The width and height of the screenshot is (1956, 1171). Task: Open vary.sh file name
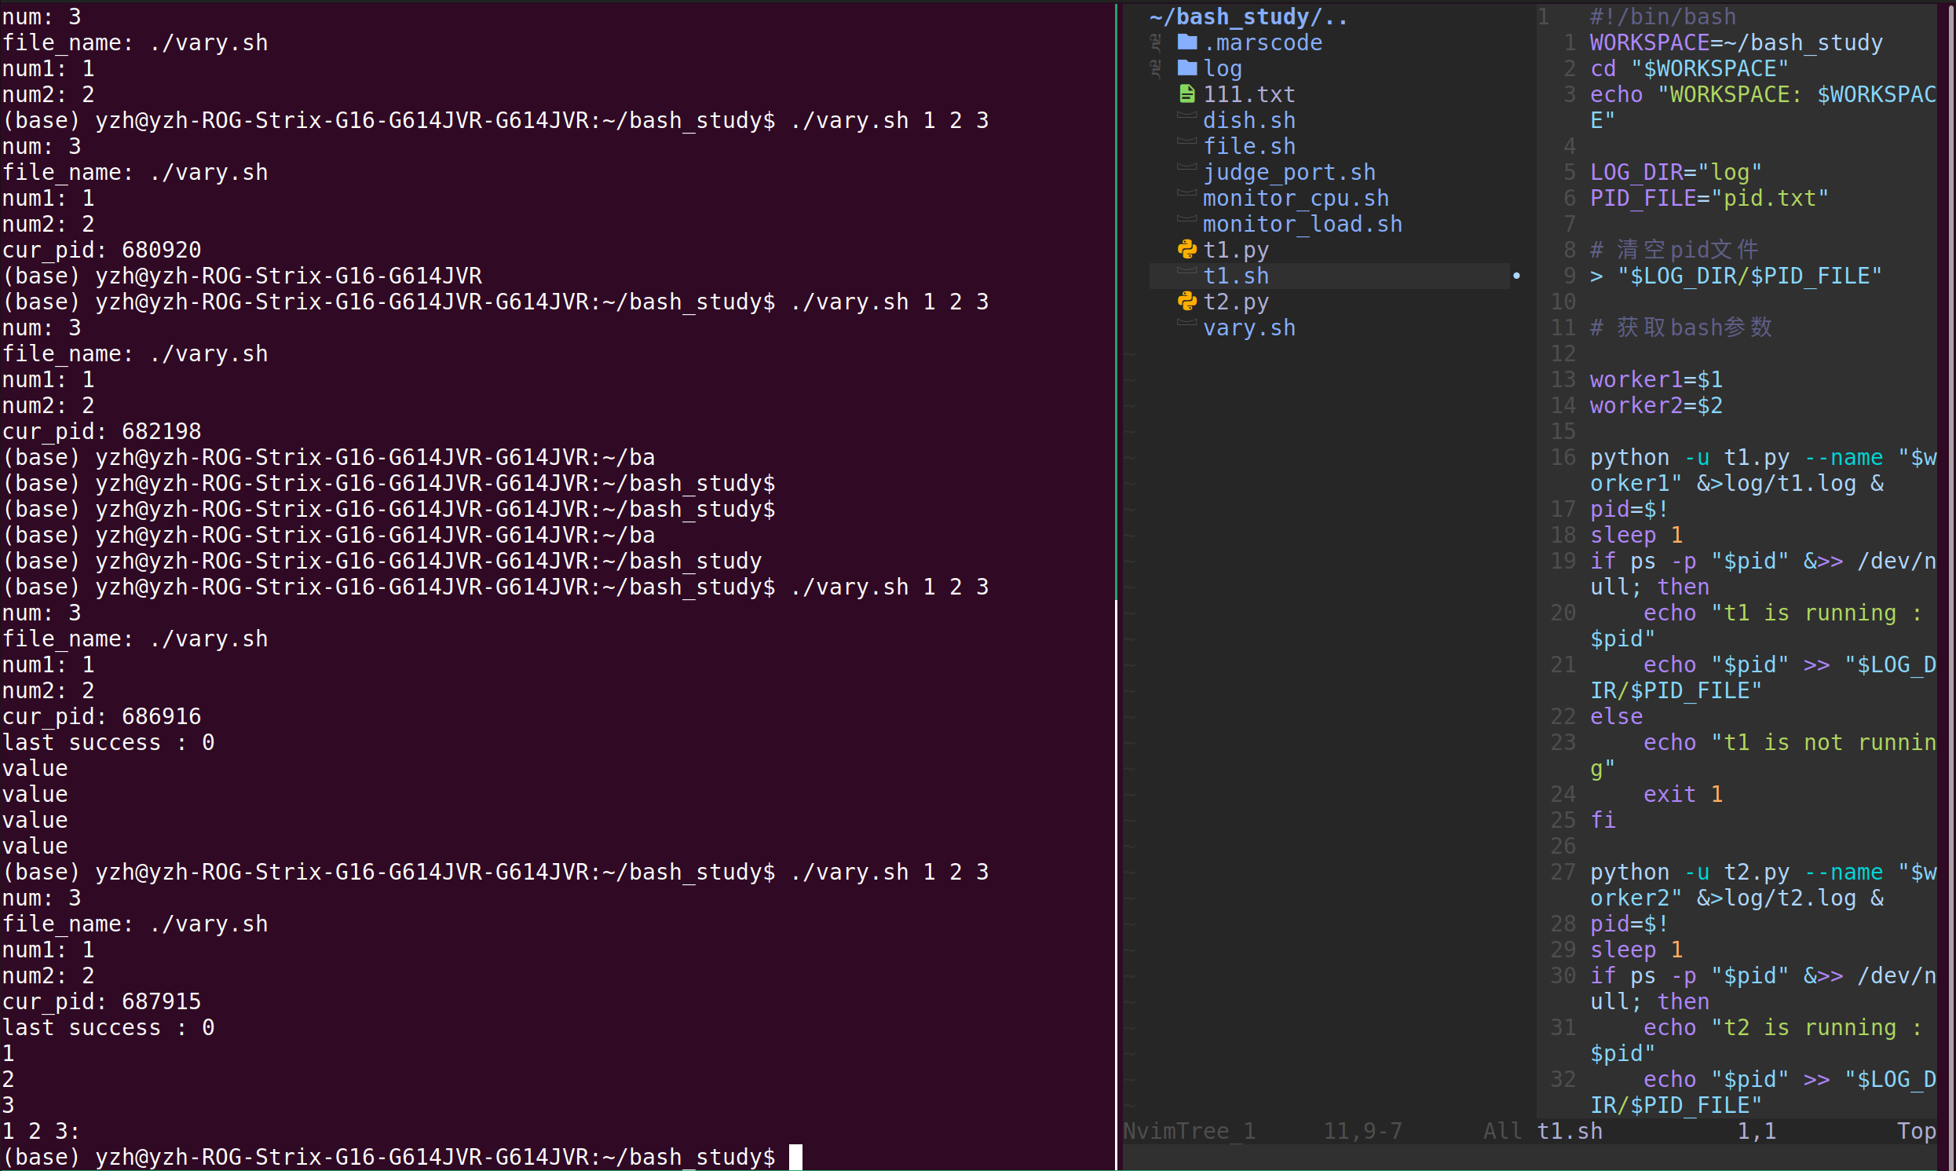point(1249,328)
